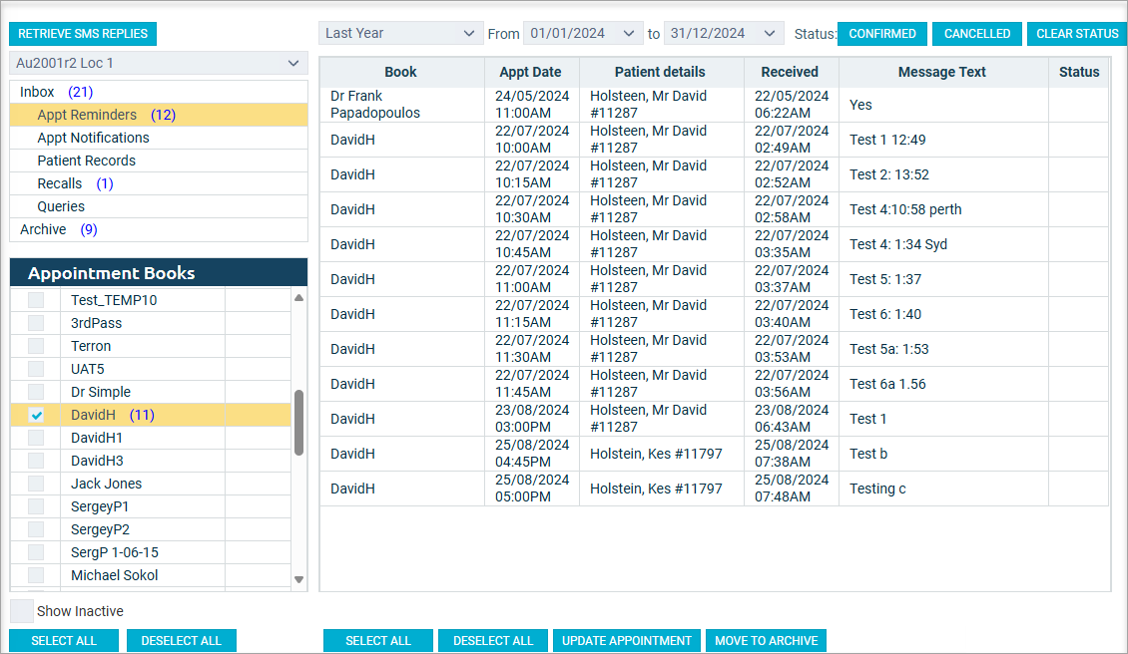Sort by the Status column header
Screen dimensions: 1128x654
tap(1079, 72)
